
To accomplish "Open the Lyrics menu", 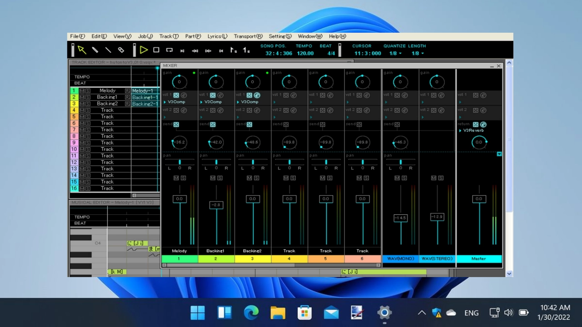I will [x=217, y=36].
